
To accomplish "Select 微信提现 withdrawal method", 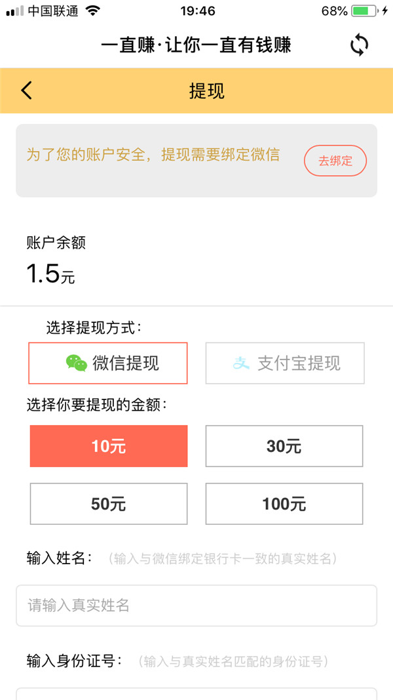I will (x=108, y=363).
